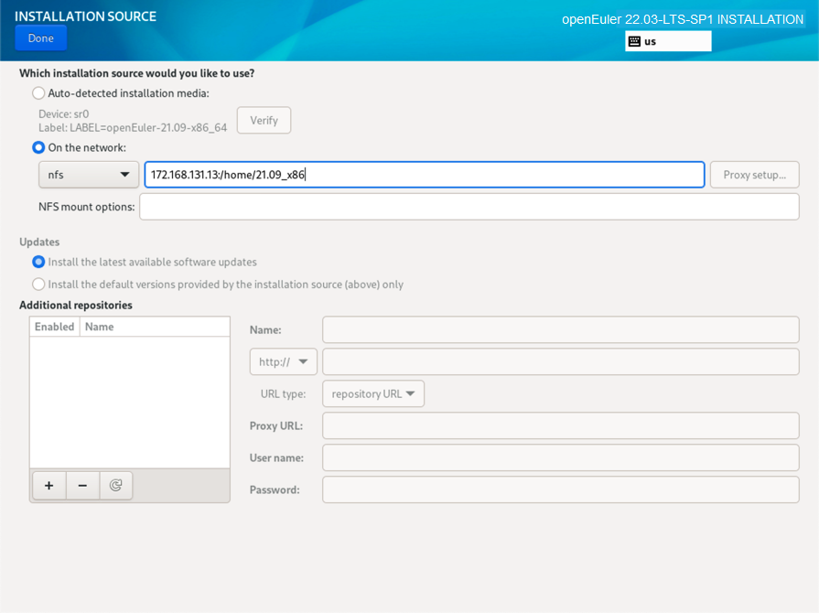Click the Enabled column header

point(54,327)
